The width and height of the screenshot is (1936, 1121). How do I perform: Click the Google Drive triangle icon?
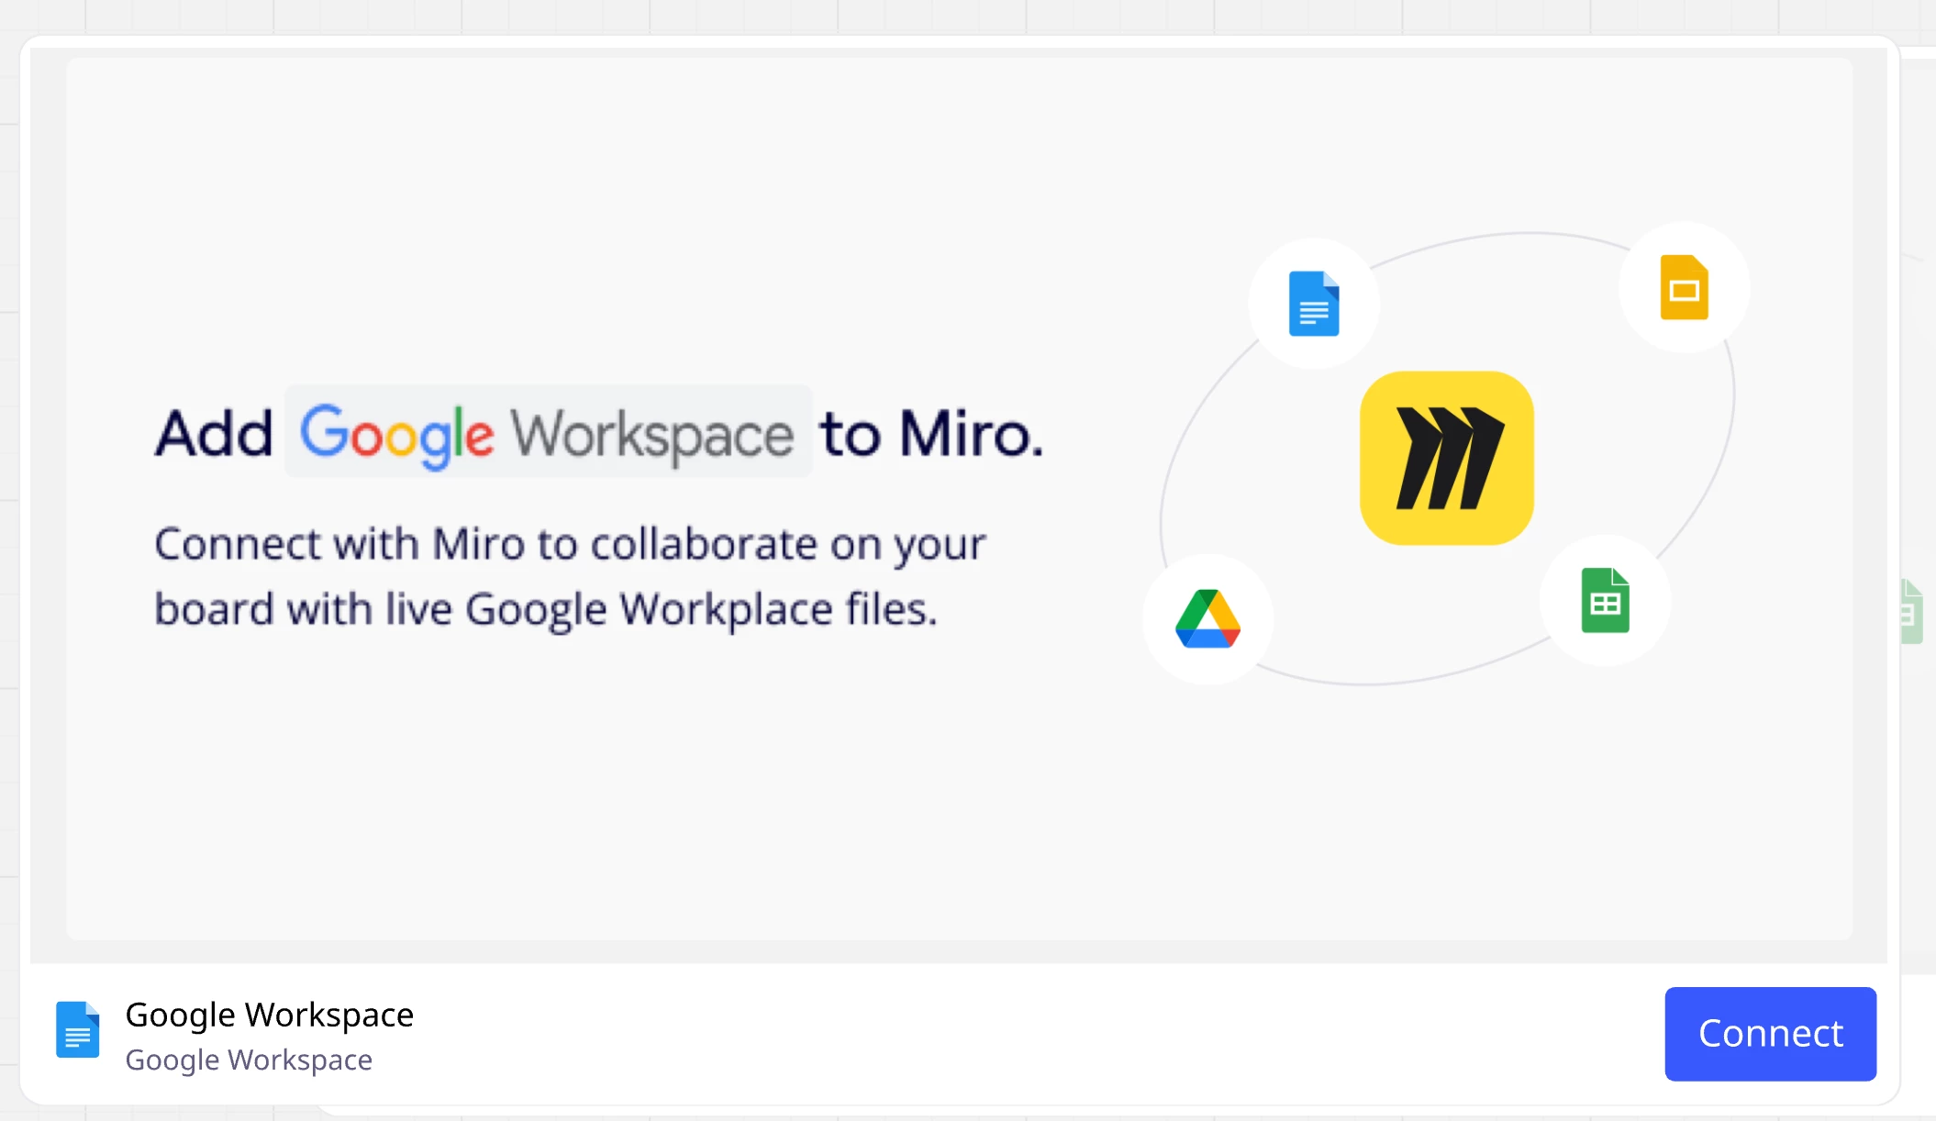[x=1207, y=619]
